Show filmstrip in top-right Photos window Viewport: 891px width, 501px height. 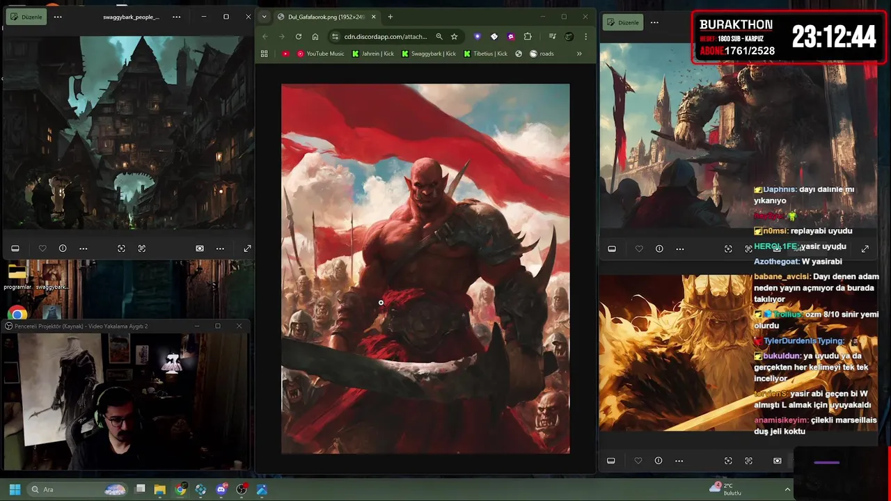pyautogui.click(x=612, y=248)
